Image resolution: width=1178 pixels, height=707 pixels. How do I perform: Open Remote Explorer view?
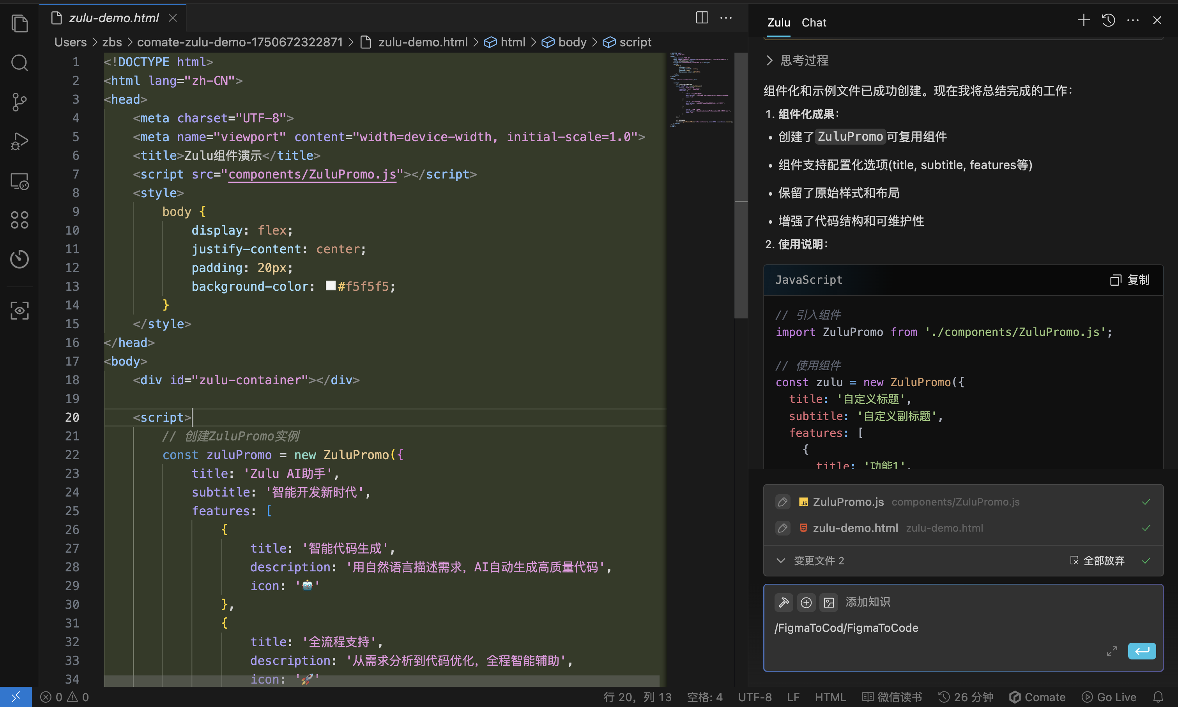click(19, 181)
